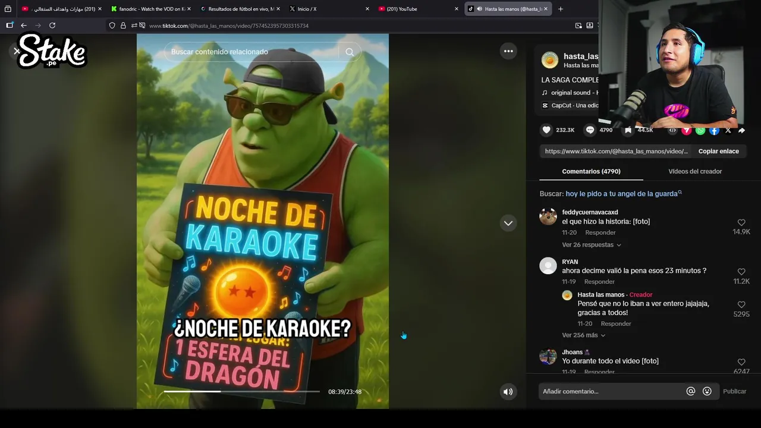Click the video share URL text field
761x428 pixels.
click(x=616, y=151)
